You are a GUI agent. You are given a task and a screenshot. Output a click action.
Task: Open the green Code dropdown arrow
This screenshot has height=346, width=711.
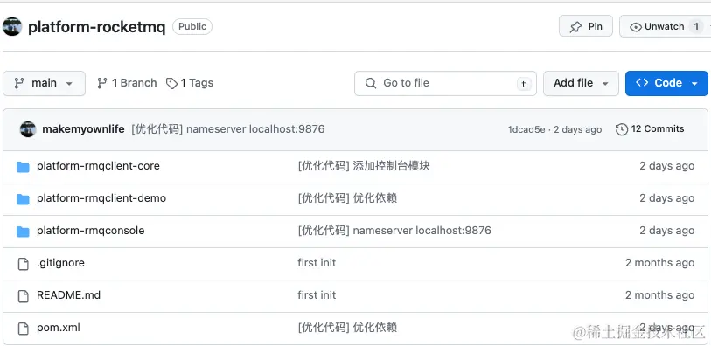click(x=694, y=84)
